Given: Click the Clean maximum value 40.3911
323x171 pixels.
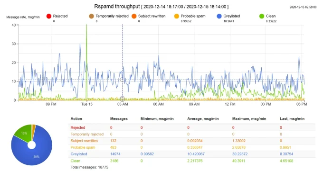Looking at the screenshot, I should pyautogui.click(x=238, y=161).
